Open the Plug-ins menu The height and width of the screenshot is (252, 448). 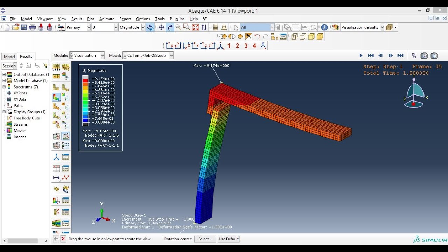click(177, 19)
